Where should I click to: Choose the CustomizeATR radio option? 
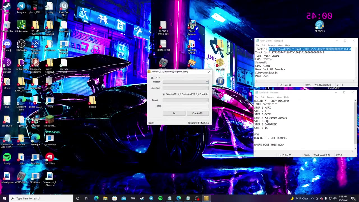[x=187, y=94]
